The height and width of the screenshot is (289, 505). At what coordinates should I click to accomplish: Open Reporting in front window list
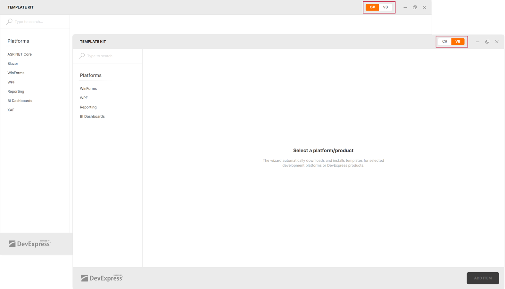(88, 107)
